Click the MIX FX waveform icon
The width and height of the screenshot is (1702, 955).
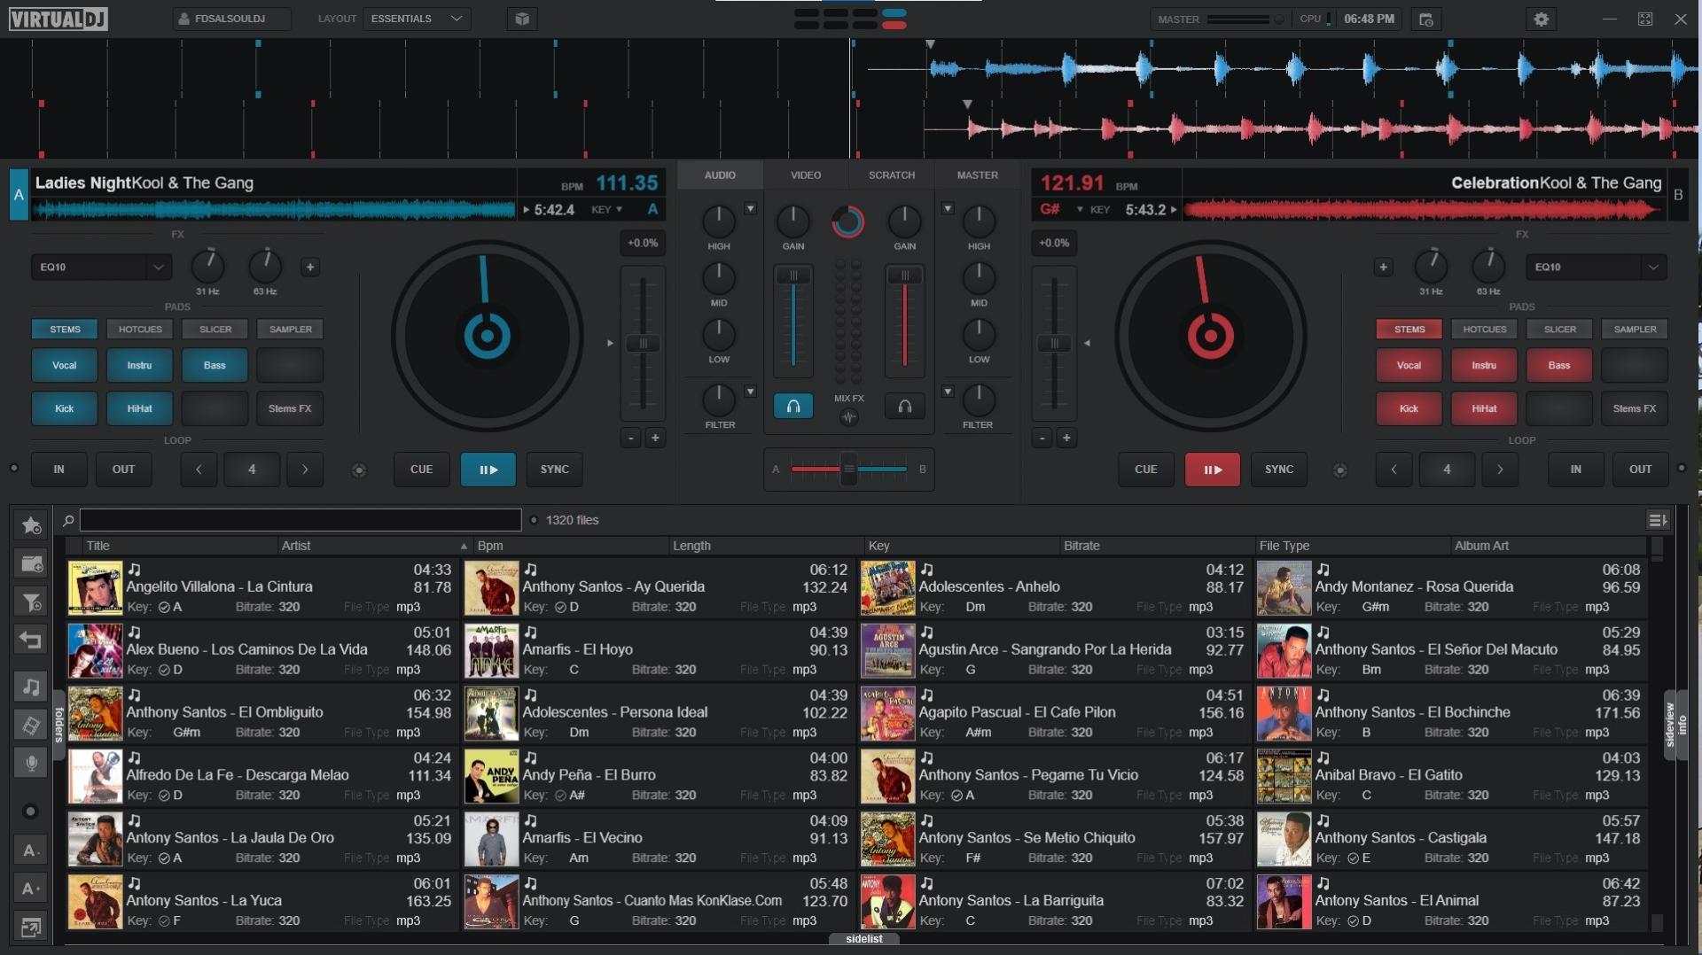(848, 417)
